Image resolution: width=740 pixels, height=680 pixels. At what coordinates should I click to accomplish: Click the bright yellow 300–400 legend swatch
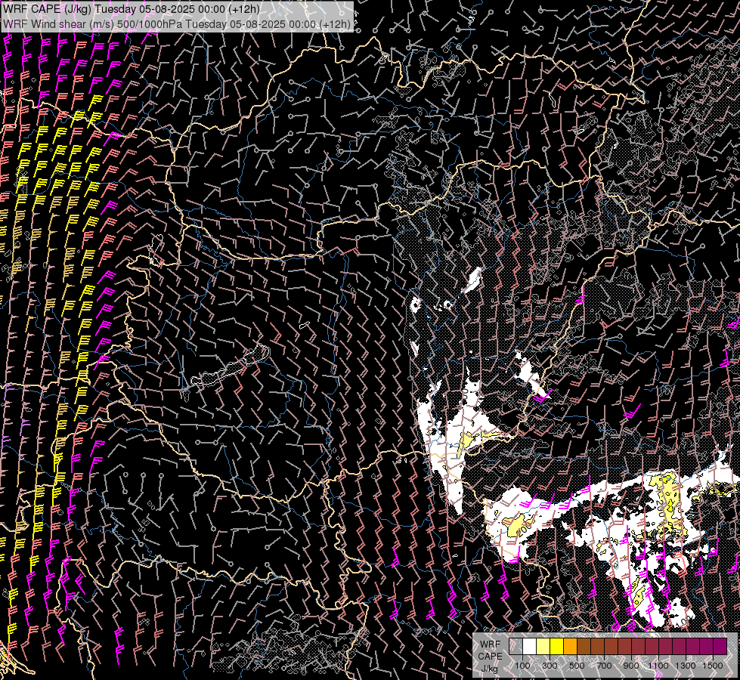click(x=557, y=647)
